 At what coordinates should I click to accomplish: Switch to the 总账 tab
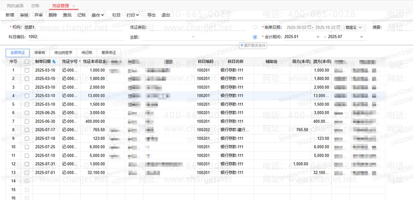coord(35,6)
